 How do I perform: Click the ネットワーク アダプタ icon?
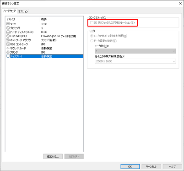click(x=8, y=40)
